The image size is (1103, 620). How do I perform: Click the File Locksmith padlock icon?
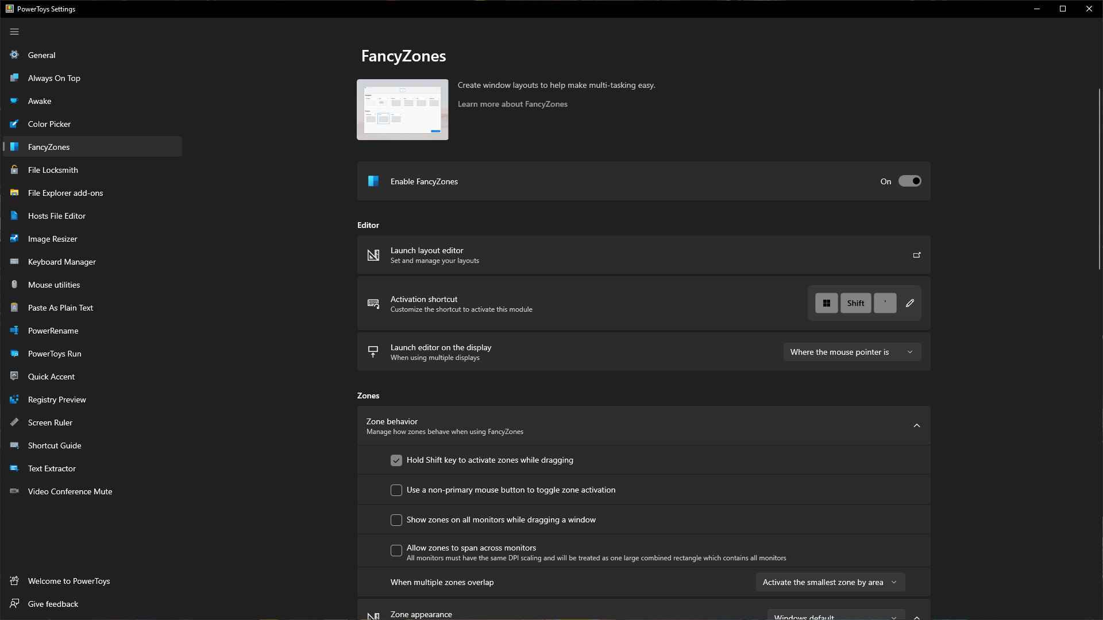(x=14, y=169)
